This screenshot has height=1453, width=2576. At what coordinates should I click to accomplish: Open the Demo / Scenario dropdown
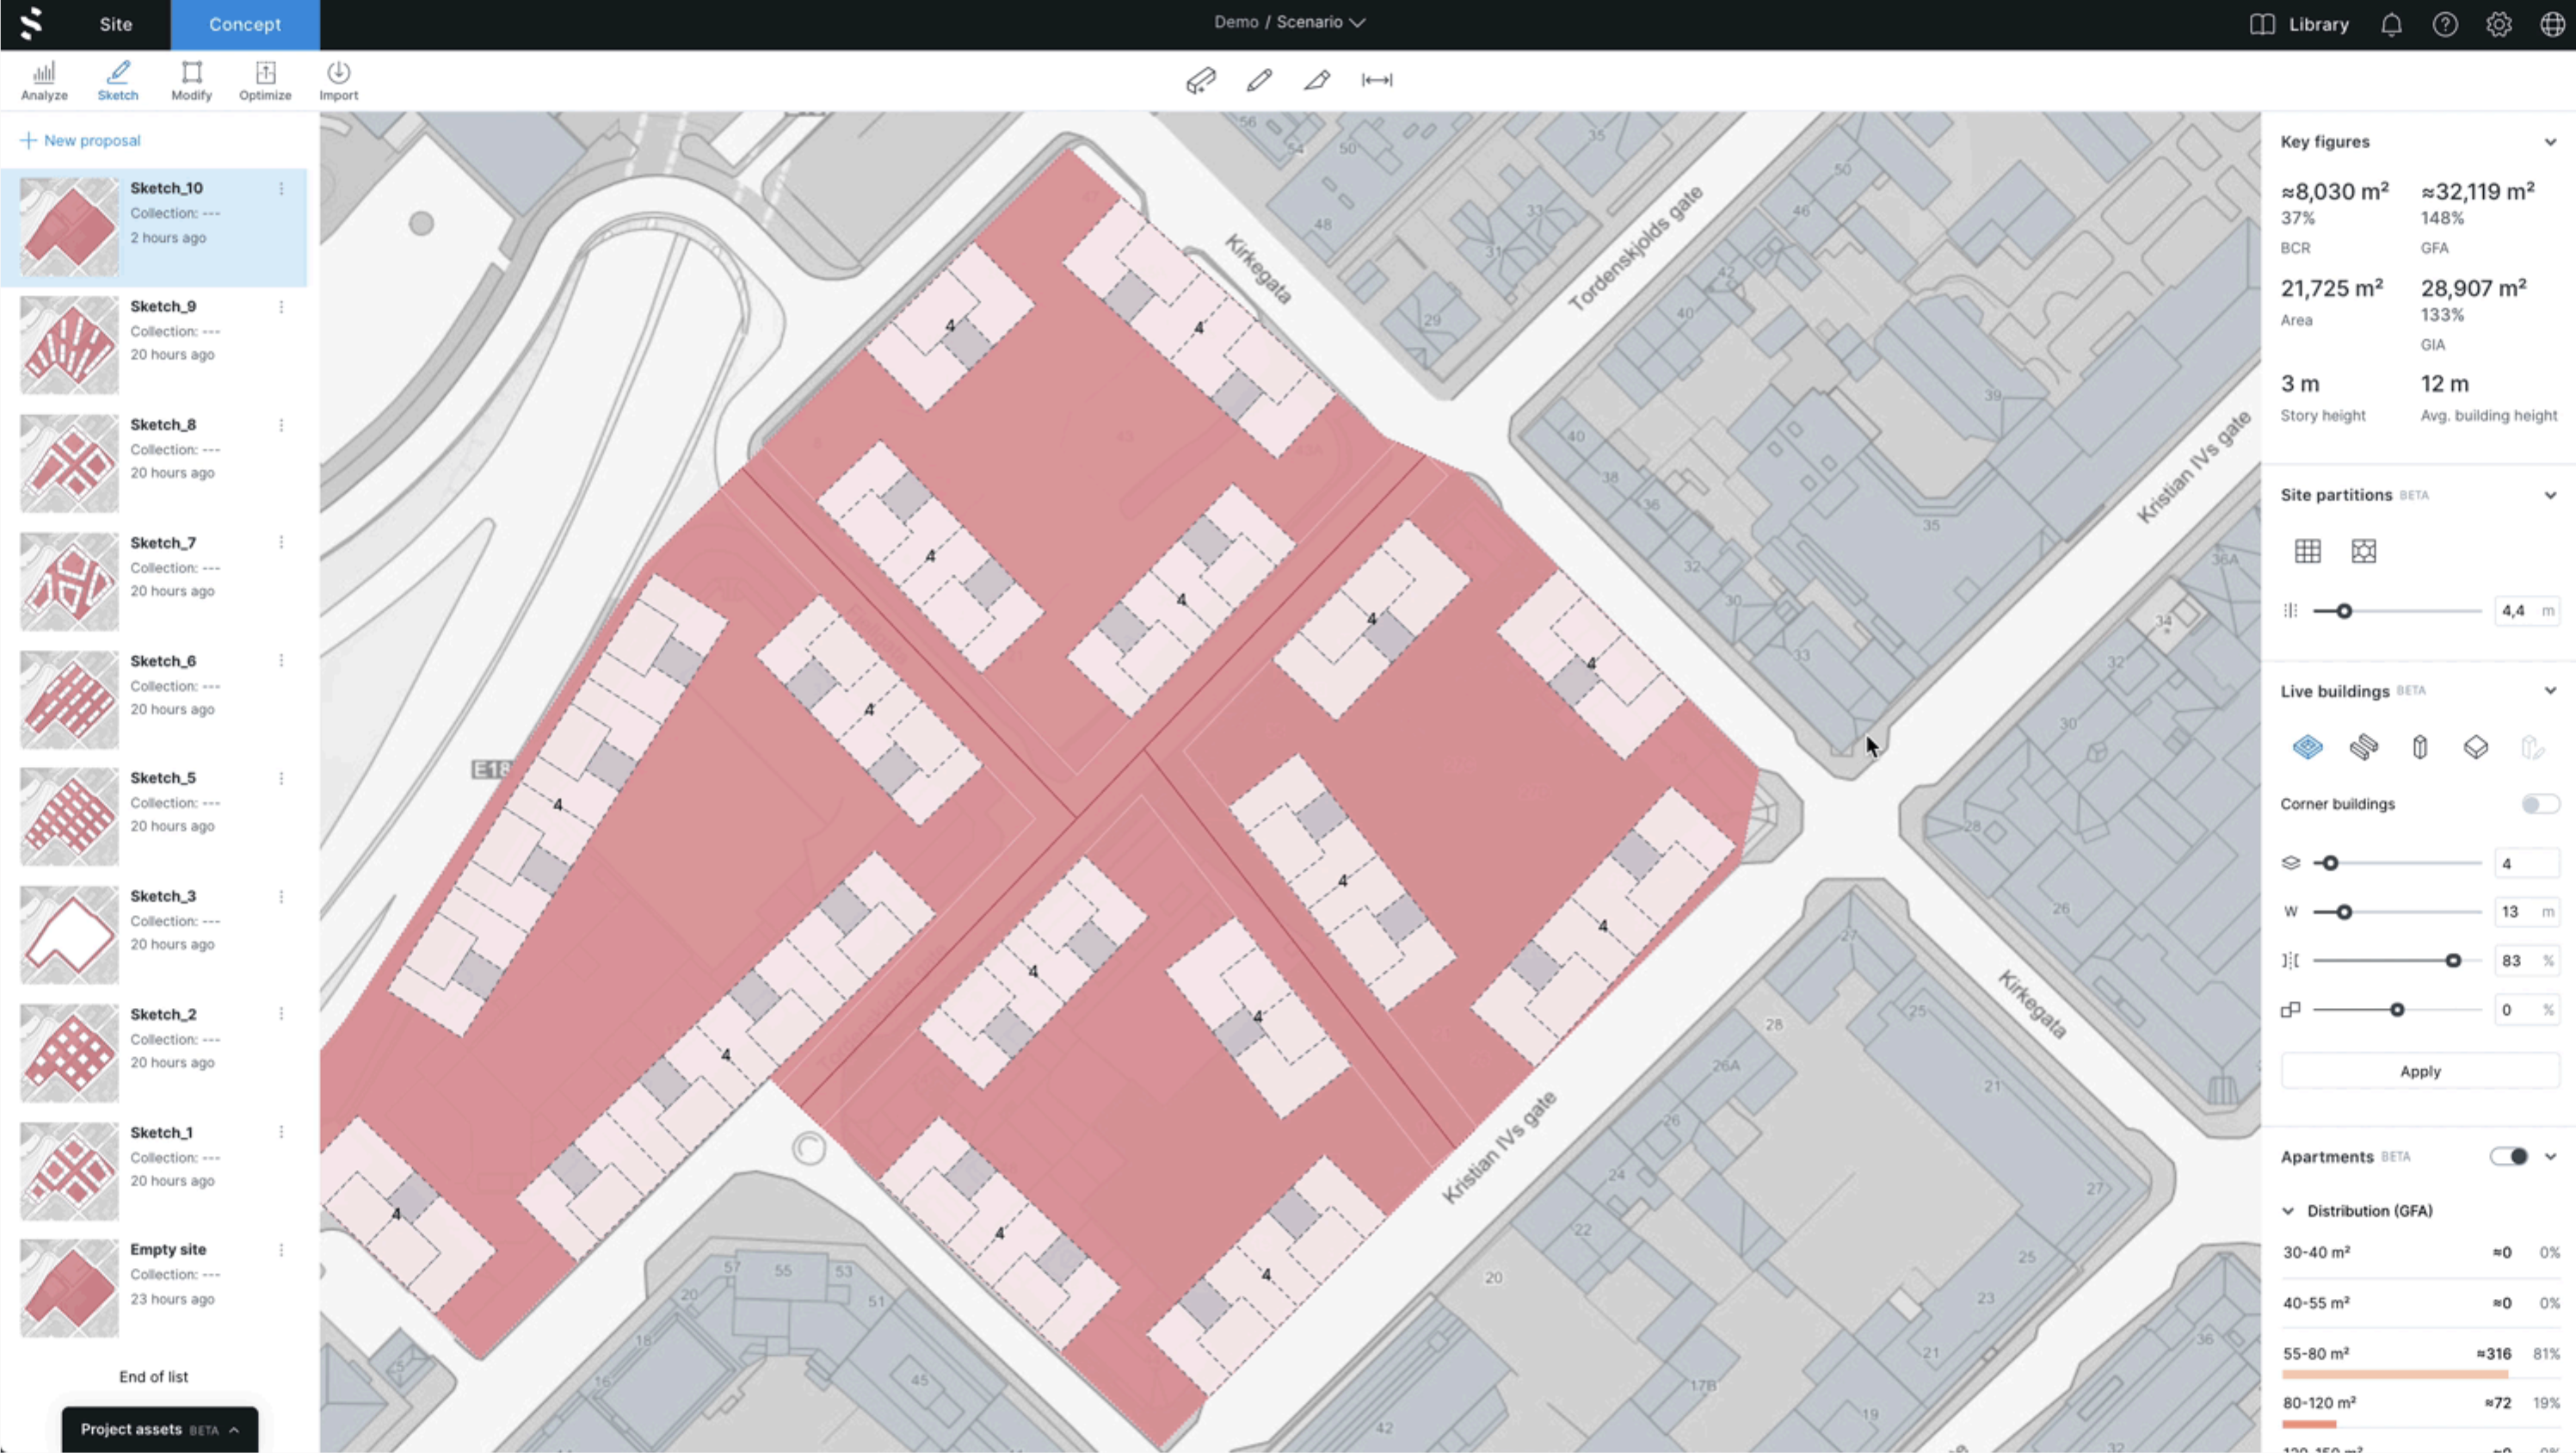click(1289, 22)
